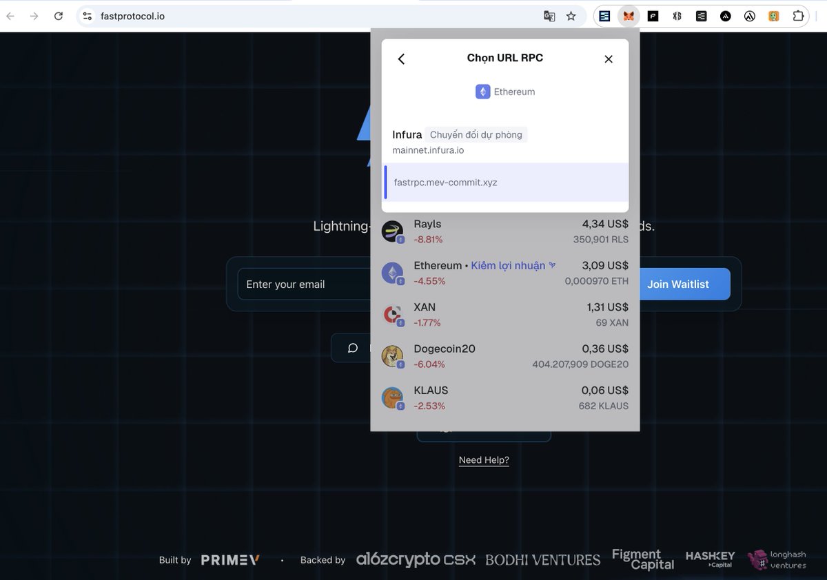
Task: Click the Join Waitlist button
Action: click(677, 284)
